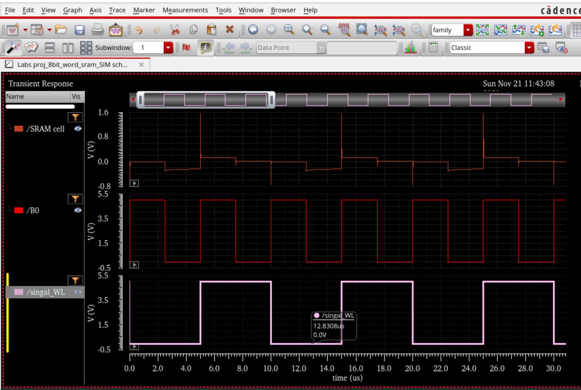
Task: Open the Calculator tool icon
Action: coord(433,47)
